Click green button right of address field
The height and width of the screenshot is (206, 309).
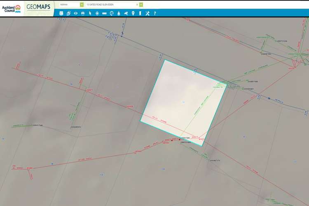141,5
